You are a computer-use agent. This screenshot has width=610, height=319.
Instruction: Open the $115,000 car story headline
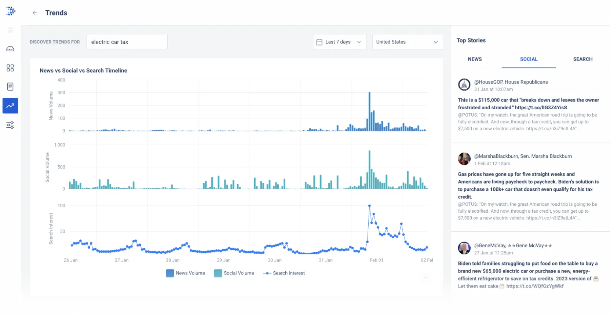529,104
